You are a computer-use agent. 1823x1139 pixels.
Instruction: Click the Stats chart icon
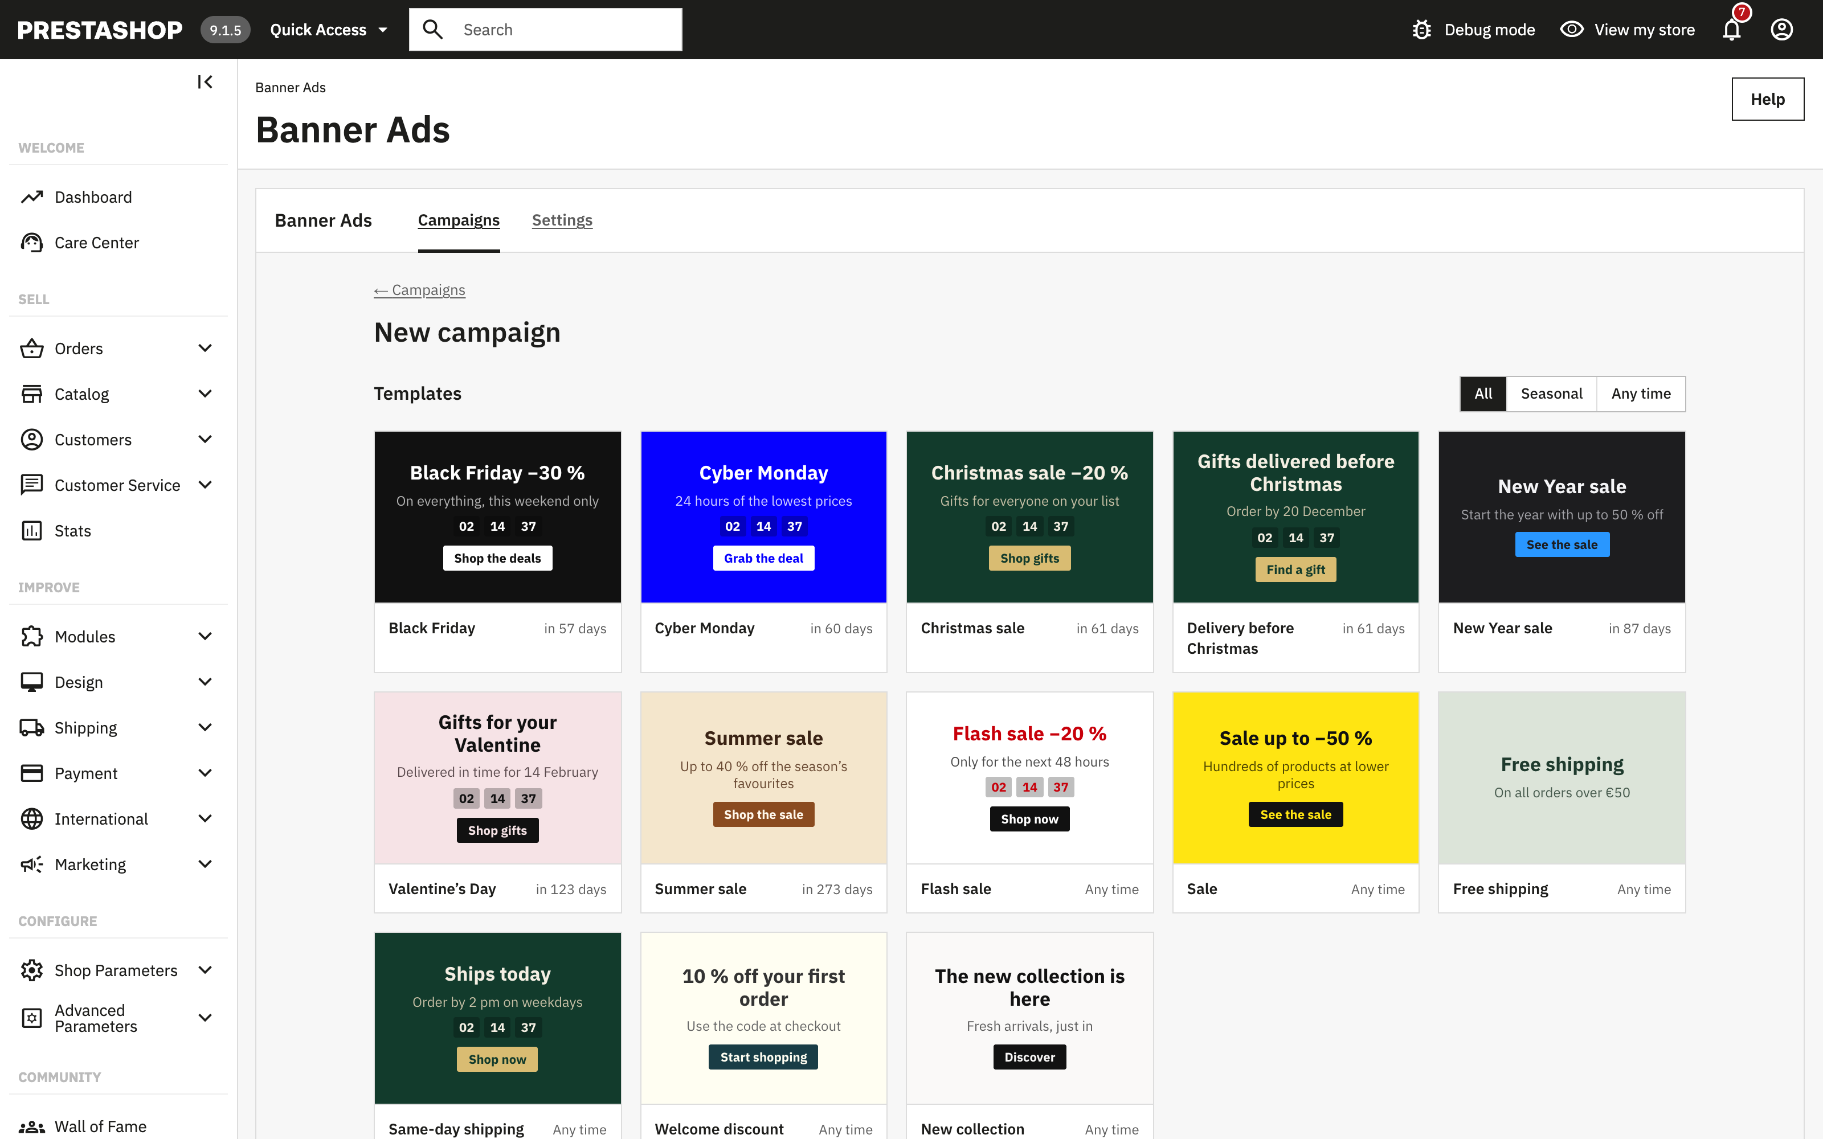point(32,531)
